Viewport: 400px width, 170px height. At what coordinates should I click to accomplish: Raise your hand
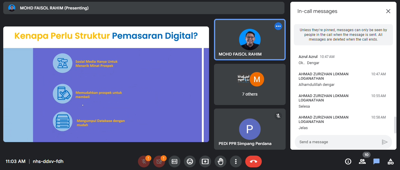click(220, 161)
